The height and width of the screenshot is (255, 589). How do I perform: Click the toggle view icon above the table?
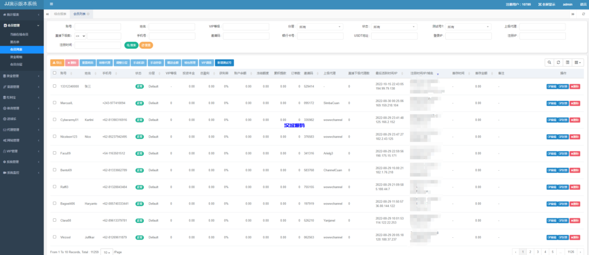(567, 62)
